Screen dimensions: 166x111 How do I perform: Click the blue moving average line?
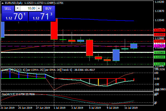95,19
